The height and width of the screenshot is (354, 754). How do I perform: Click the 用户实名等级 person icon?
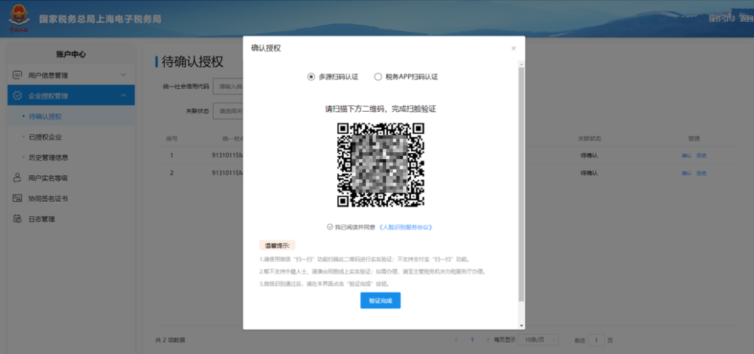[17, 178]
